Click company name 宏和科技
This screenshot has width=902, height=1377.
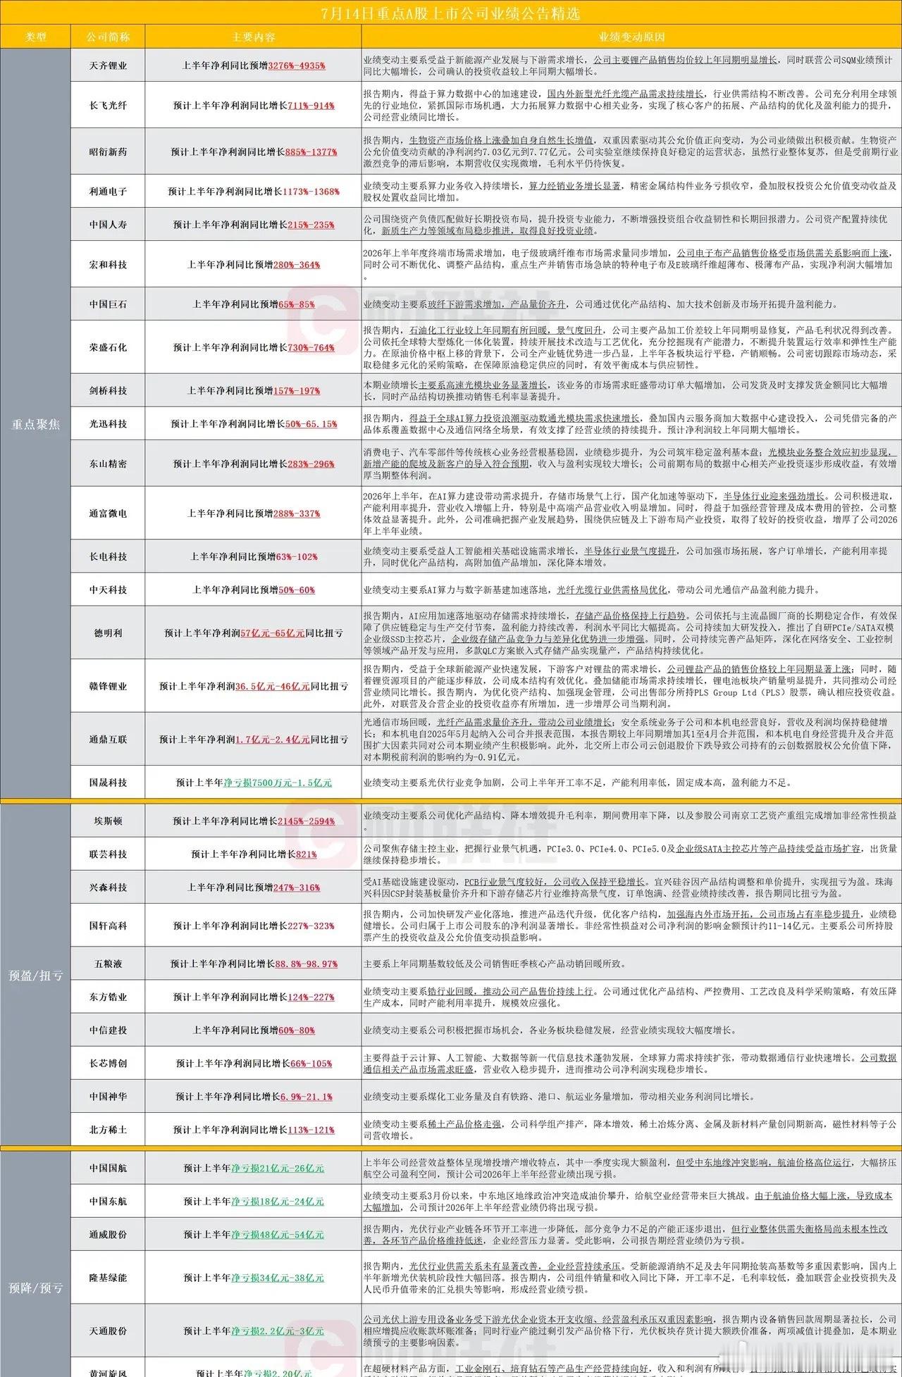pyautogui.click(x=108, y=265)
